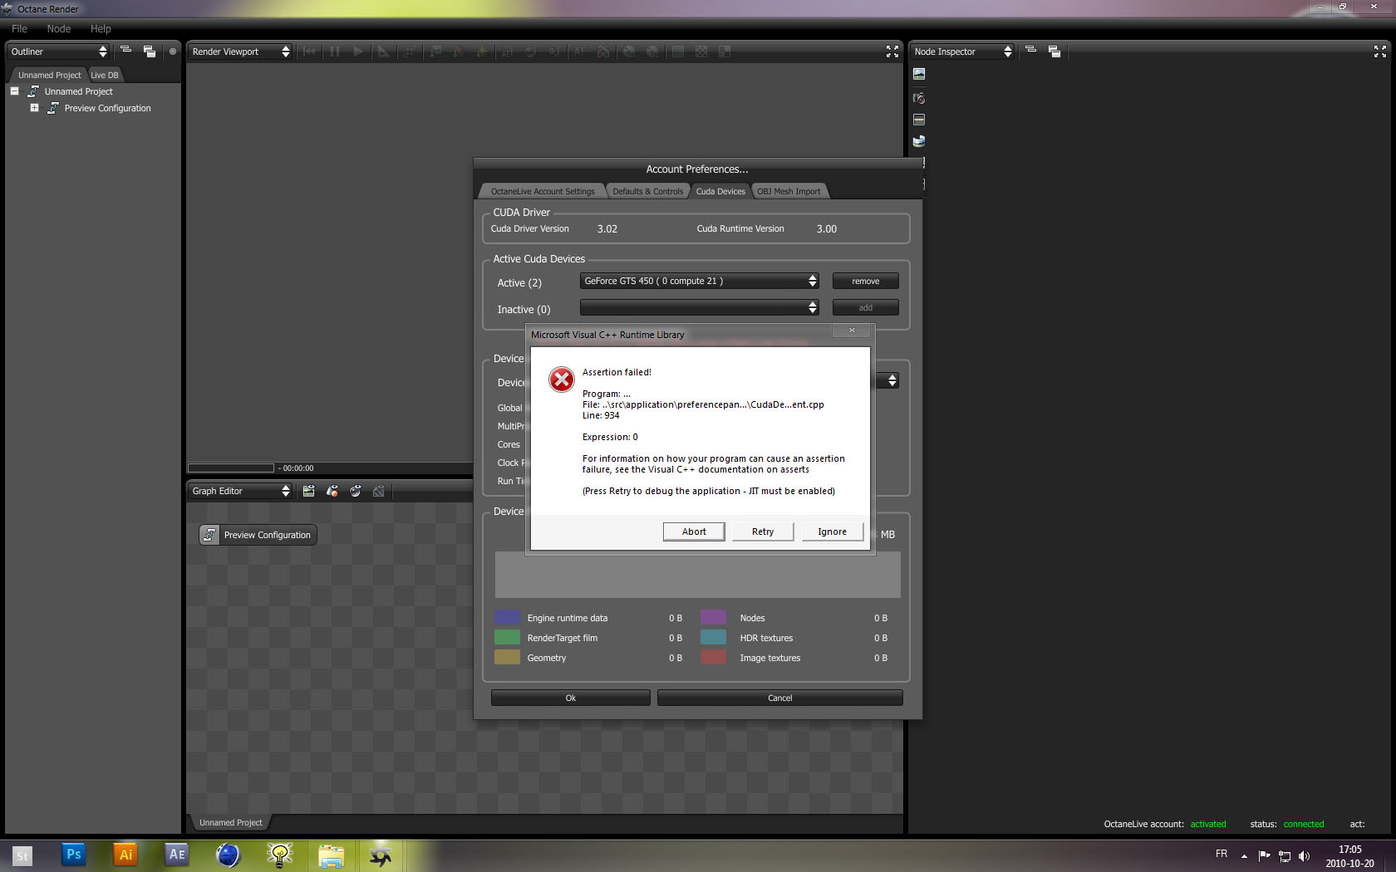Click the first icon right of the Graph Editor dropdown

(308, 491)
